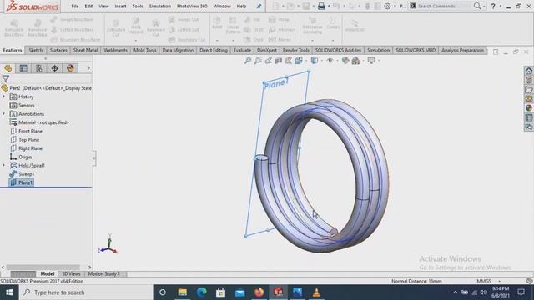Expand the History tree node
Image resolution: width=534 pixels, height=300 pixels.
point(4,97)
